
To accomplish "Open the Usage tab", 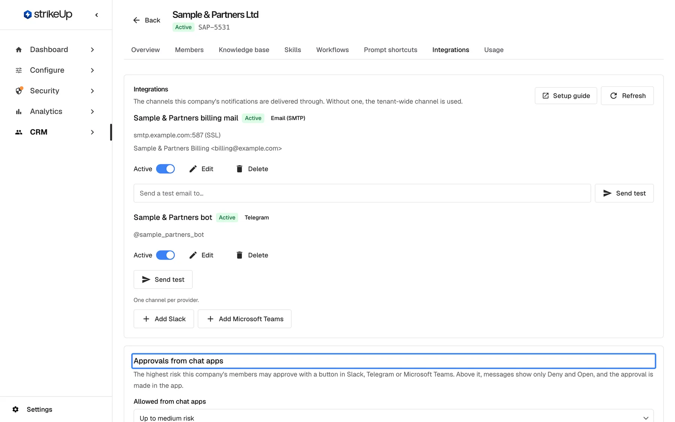I will pyautogui.click(x=493, y=50).
